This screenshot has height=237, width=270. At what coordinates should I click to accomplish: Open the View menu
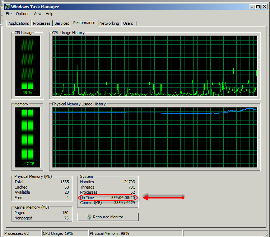(37, 14)
